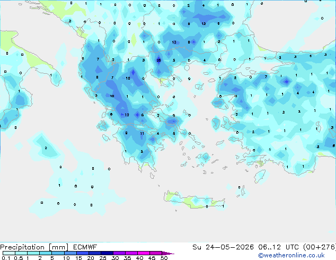
Task: Click the '0.1' legend scale label
Action: 6,258
